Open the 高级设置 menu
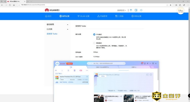The height and width of the screenshot is (102, 190). click(x=136, y=16)
